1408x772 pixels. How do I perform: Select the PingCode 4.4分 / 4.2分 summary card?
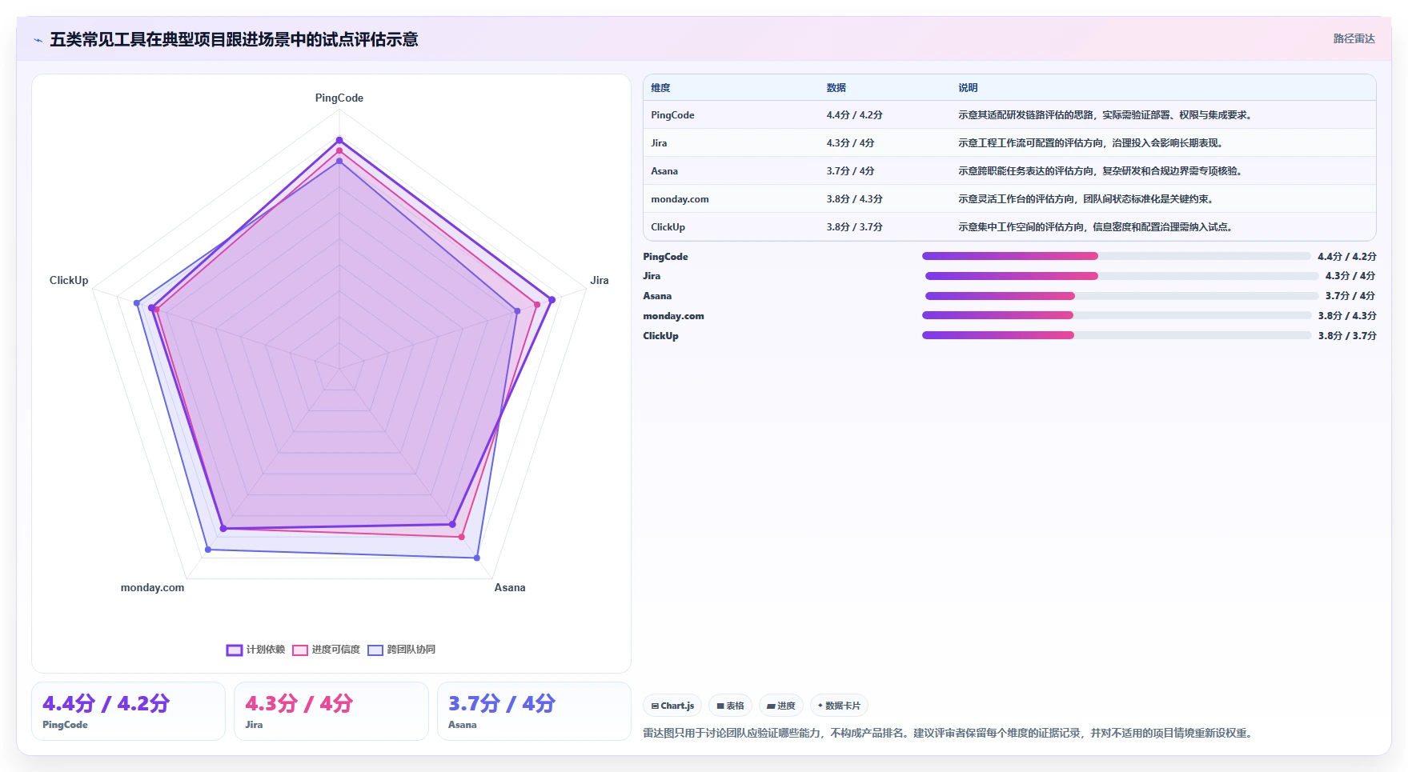pyautogui.click(x=128, y=711)
